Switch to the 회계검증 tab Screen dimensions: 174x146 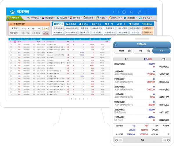tap(71, 24)
